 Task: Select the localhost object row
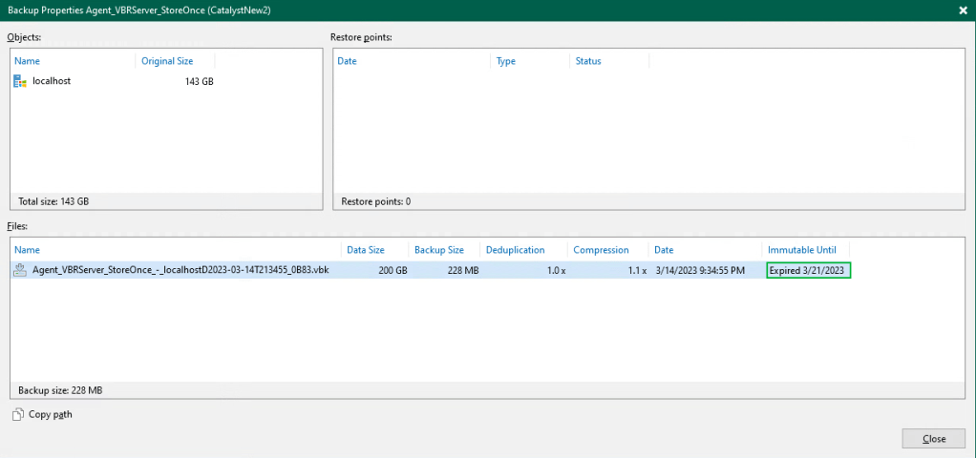pyautogui.click(x=52, y=82)
